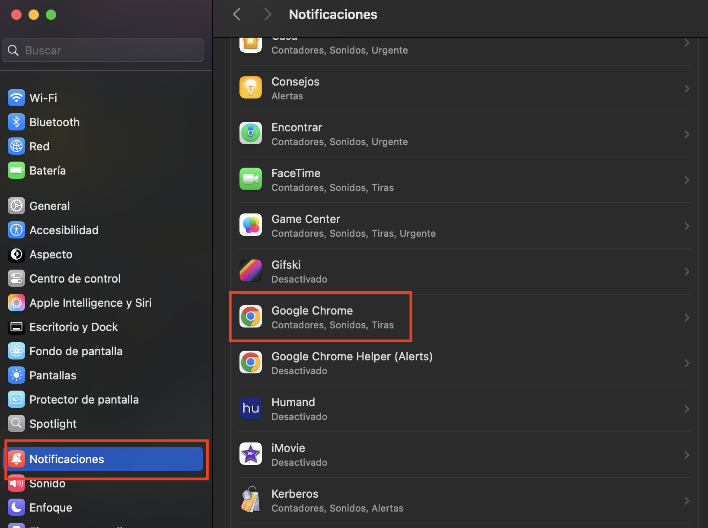Click the Encontrar radar icon
The height and width of the screenshot is (528, 708).
(x=251, y=134)
